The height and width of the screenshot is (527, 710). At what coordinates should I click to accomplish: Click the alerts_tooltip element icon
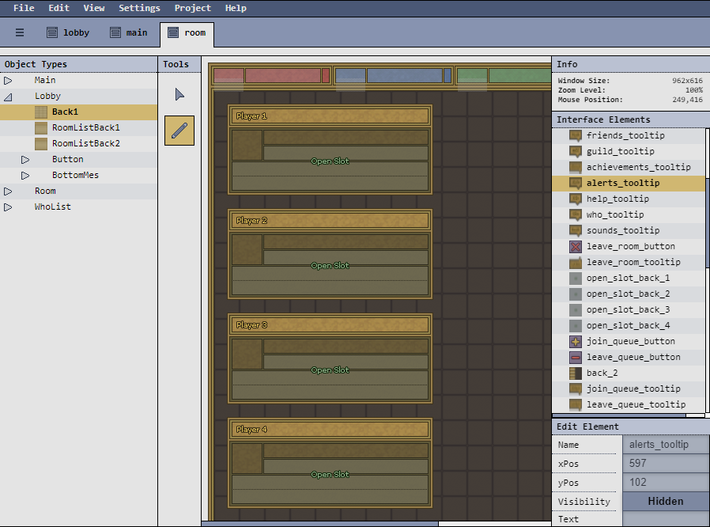pos(576,183)
